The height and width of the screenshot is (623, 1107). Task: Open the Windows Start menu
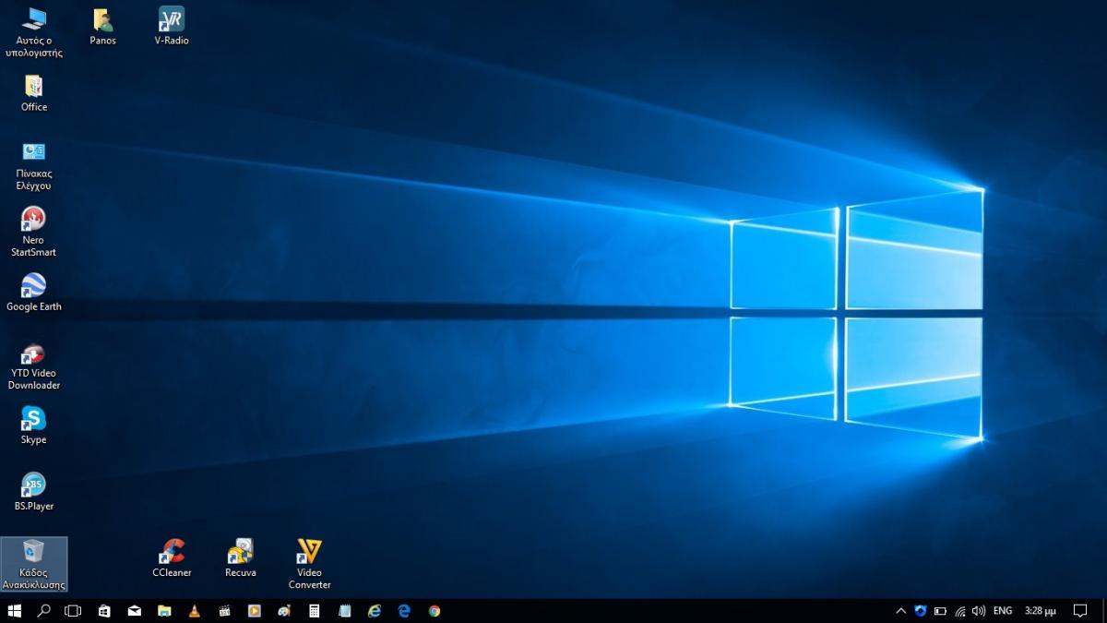coord(15,611)
